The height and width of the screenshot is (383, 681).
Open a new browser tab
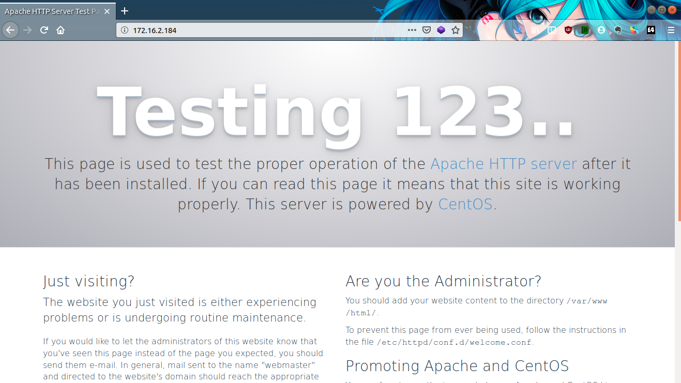coord(124,11)
